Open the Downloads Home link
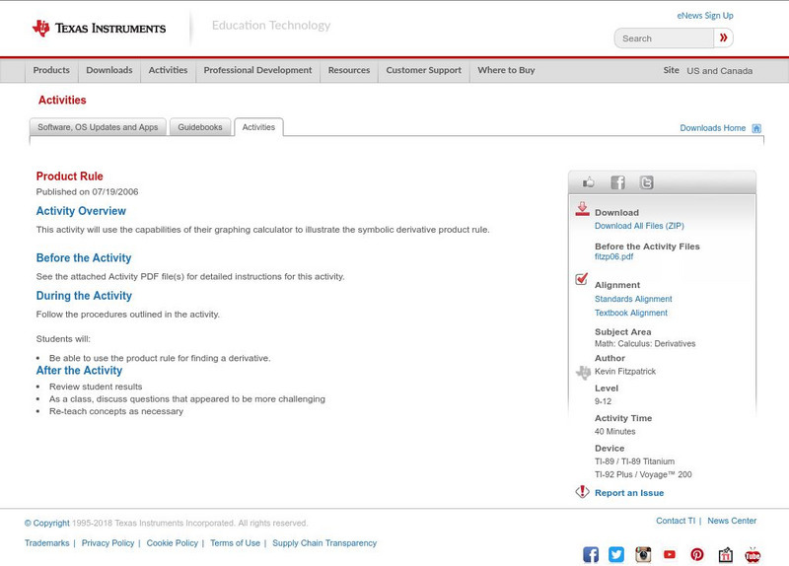789x566 pixels. [x=712, y=128]
